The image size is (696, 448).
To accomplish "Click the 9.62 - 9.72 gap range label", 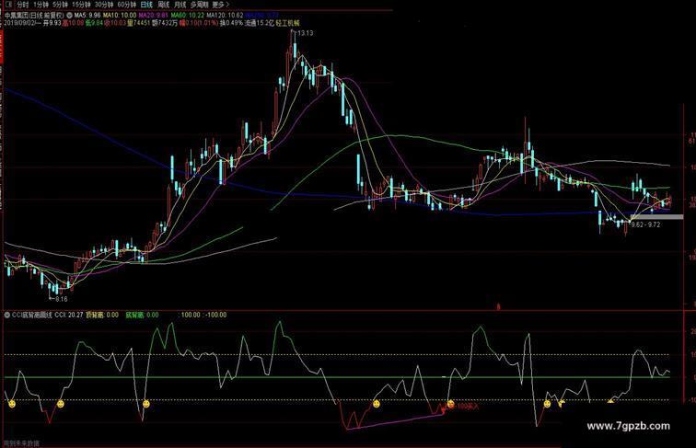I will [x=645, y=224].
